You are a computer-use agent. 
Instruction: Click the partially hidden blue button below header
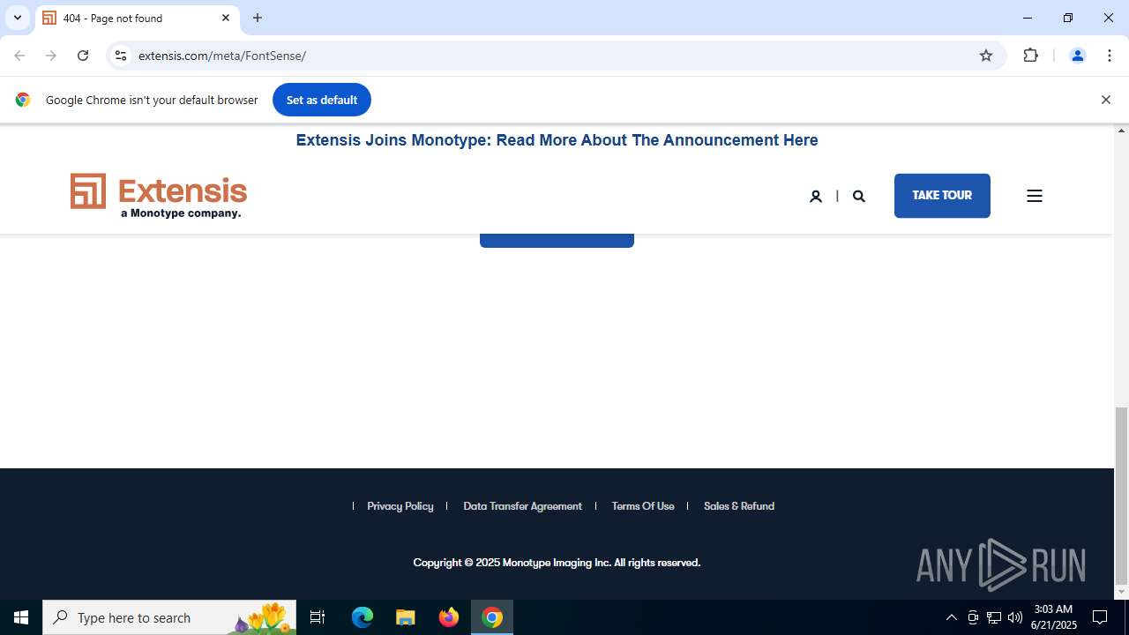557,241
